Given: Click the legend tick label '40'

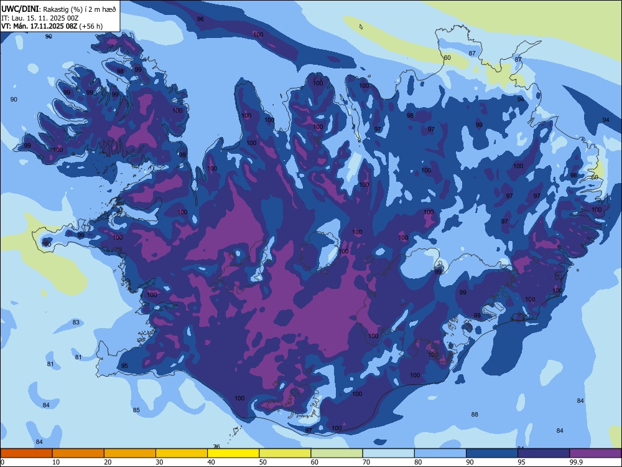Looking at the screenshot, I should click(211, 462).
